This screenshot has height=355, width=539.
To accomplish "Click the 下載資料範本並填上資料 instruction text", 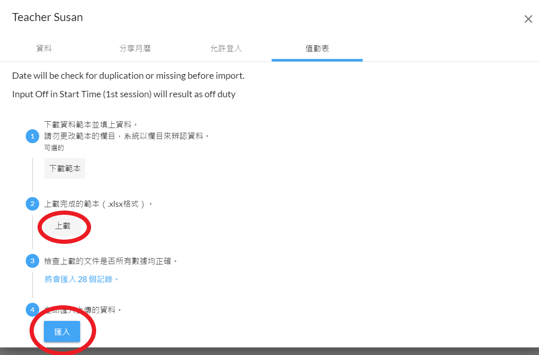I will point(91,125).
